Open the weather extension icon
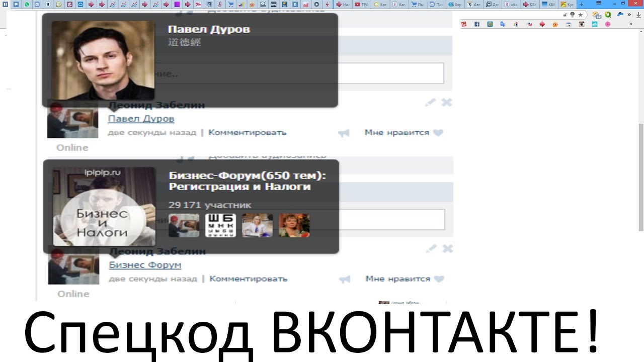 tap(597, 15)
